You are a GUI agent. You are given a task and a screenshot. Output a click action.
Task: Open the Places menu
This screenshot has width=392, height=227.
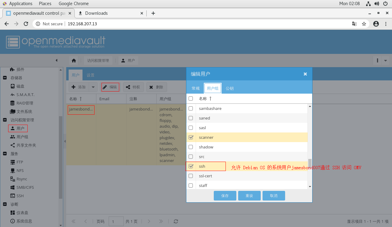click(45, 4)
